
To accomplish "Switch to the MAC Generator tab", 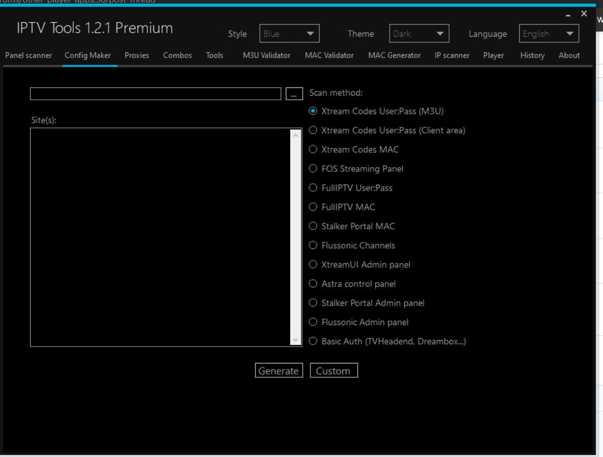I will (x=394, y=55).
